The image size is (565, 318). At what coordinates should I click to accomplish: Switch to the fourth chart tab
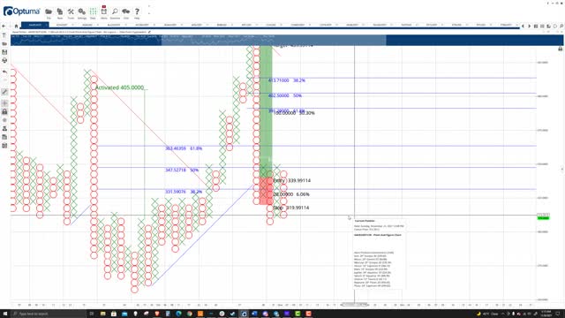114,25
